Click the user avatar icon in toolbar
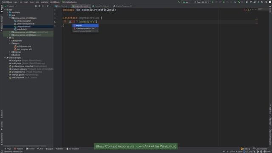Viewport: 272px width, 153px height. (270, 2)
